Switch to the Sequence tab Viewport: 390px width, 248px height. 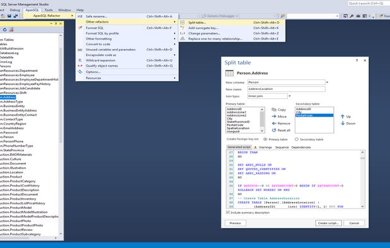pyautogui.click(x=282, y=147)
